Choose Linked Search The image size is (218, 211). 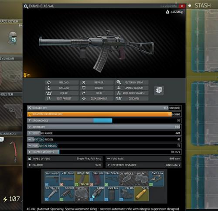[132, 88]
